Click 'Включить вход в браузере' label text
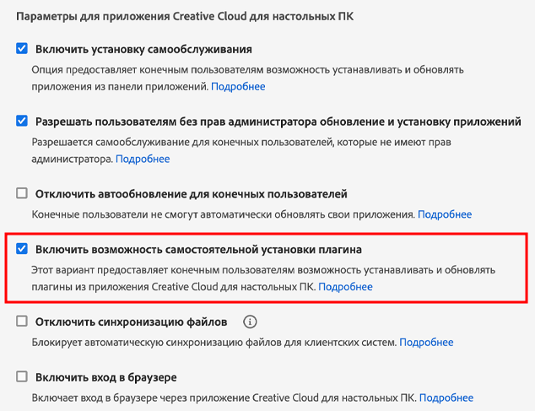 pyautogui.click(x=105, y=377)
